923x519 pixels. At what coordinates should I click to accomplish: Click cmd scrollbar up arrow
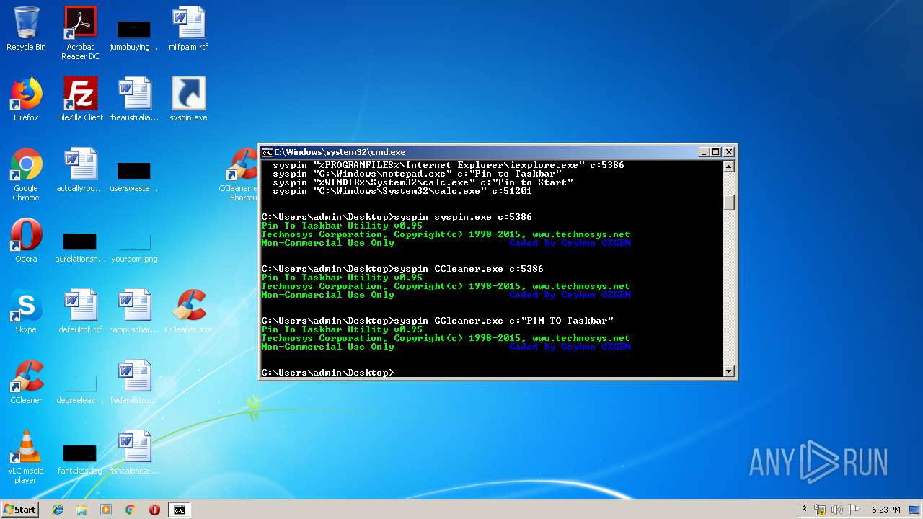point(728,167)
